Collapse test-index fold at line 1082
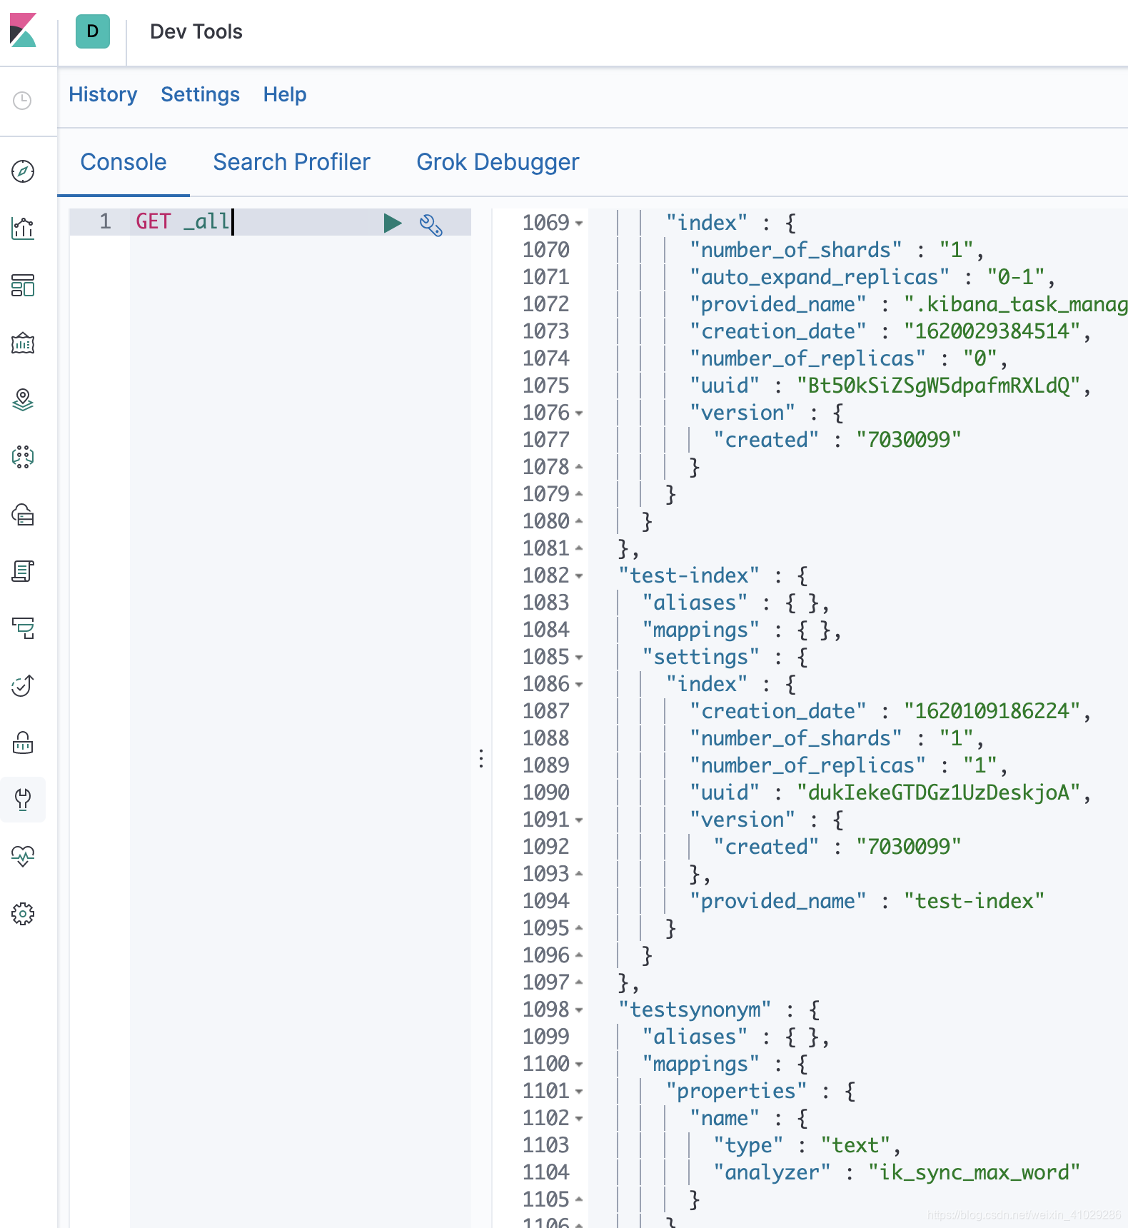The height and width of the screenshot is (1228, 1128). 579,576
